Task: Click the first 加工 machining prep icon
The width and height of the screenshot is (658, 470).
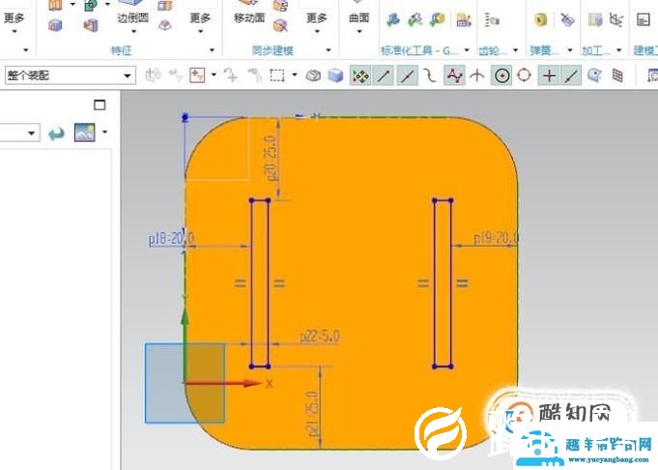Action: click(595, 19)
